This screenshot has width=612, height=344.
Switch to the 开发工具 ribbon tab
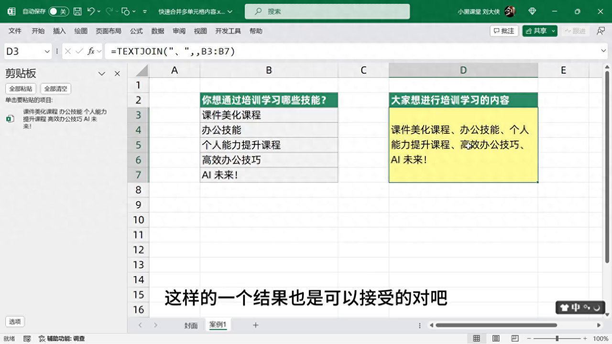228,31
